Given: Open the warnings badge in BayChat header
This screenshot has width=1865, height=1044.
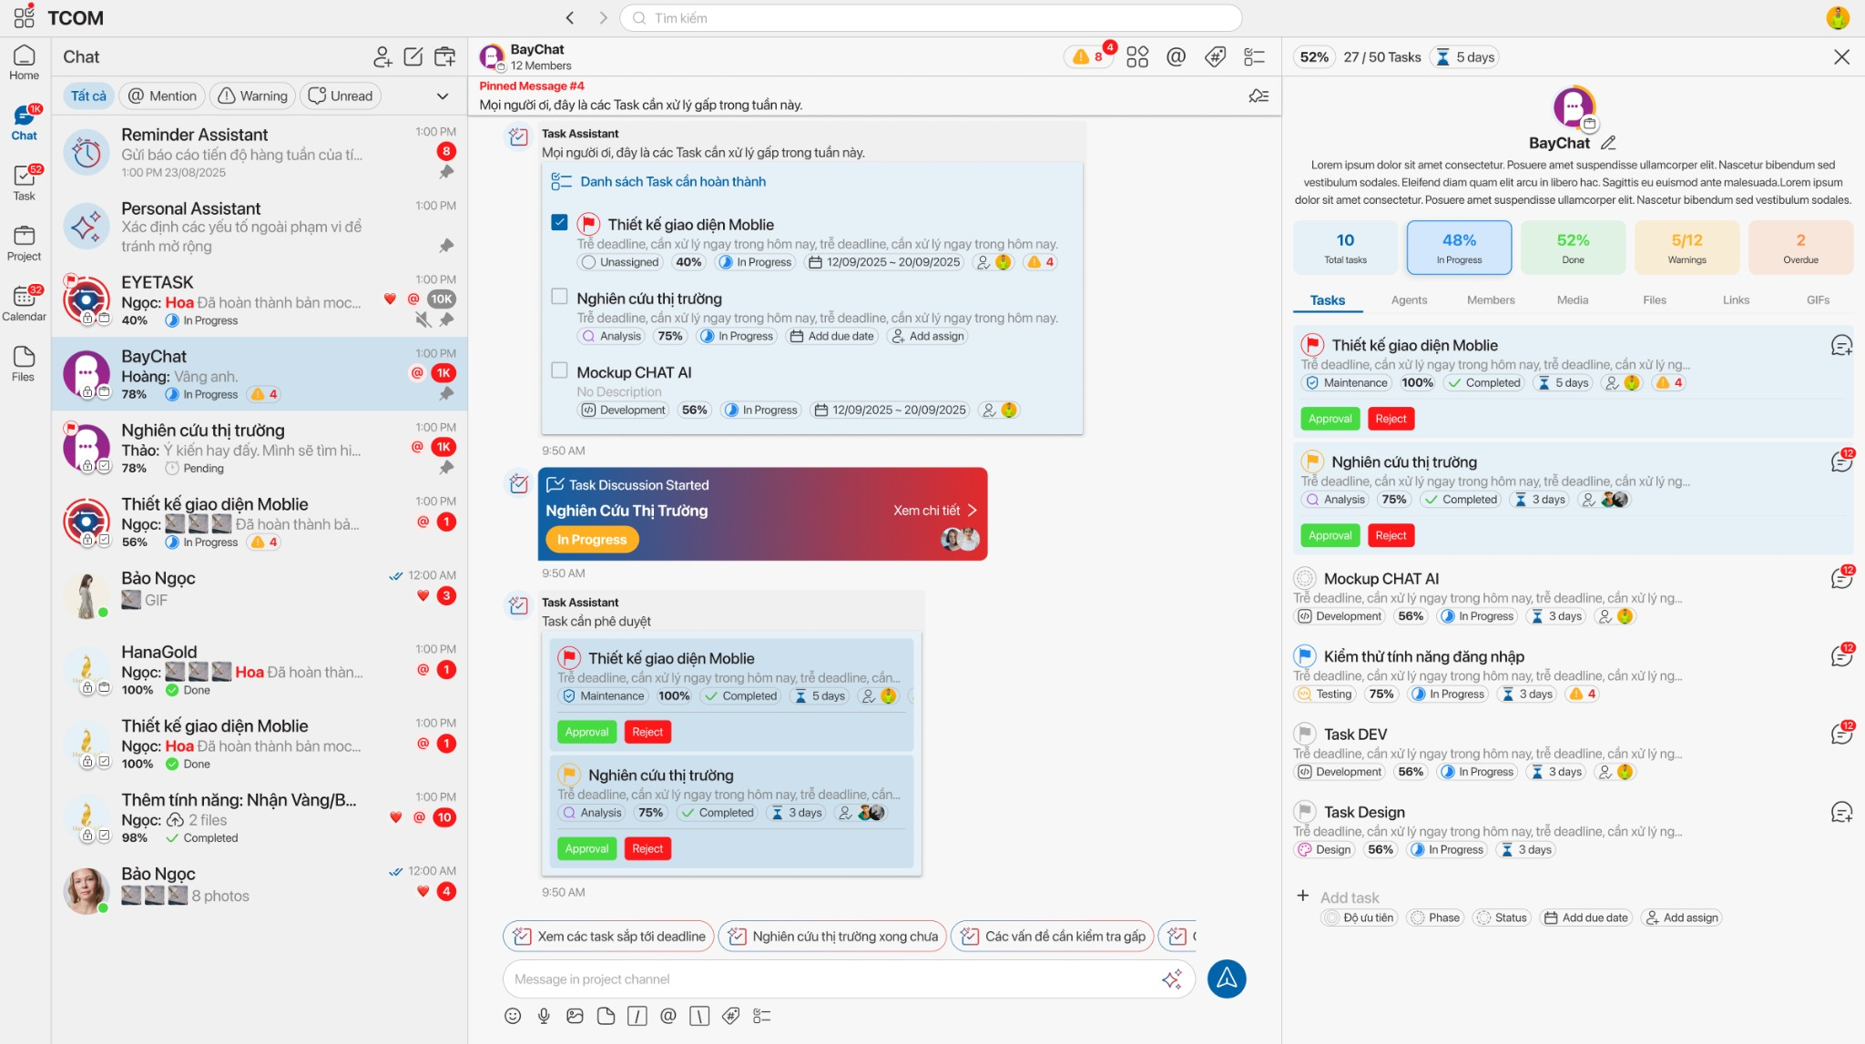Looking at the screenshot, I should [1089, 56].
